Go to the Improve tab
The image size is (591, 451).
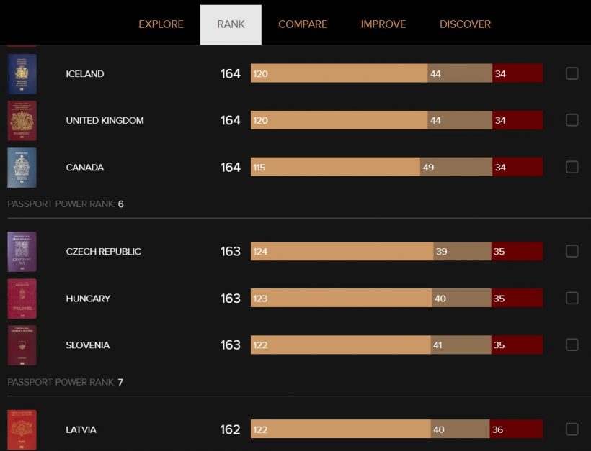(x=383, y=24)
